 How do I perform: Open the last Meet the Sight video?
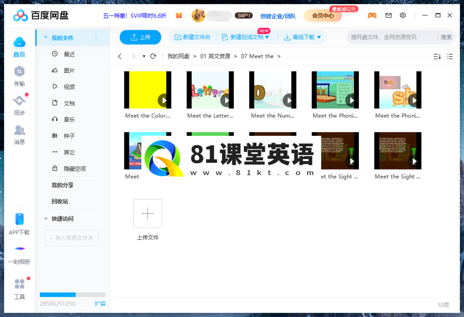(398, 151)
